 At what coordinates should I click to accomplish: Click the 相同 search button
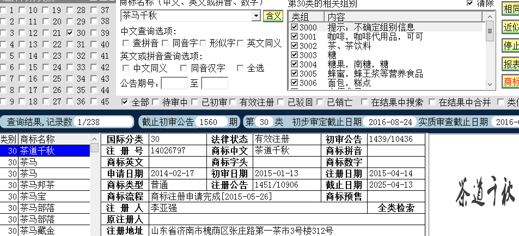[510, 9]
